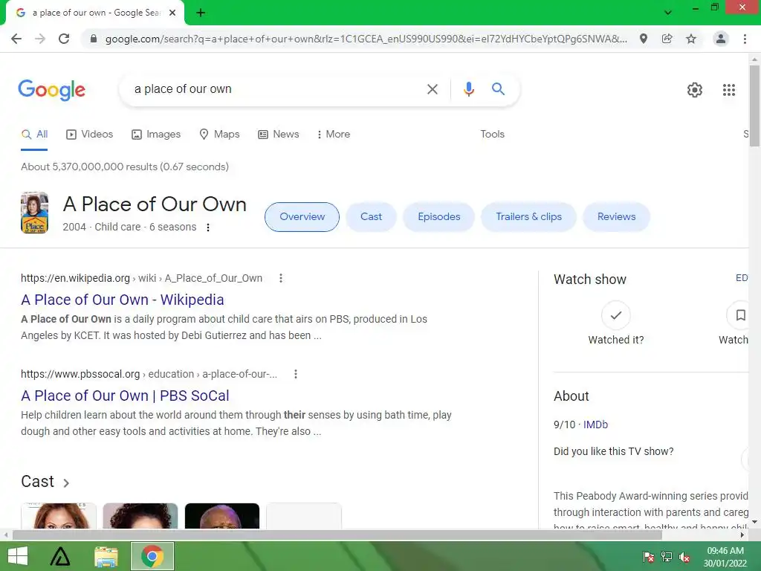Select the All results tab
This screenshot has width=761, height=571.
point(34,134)
